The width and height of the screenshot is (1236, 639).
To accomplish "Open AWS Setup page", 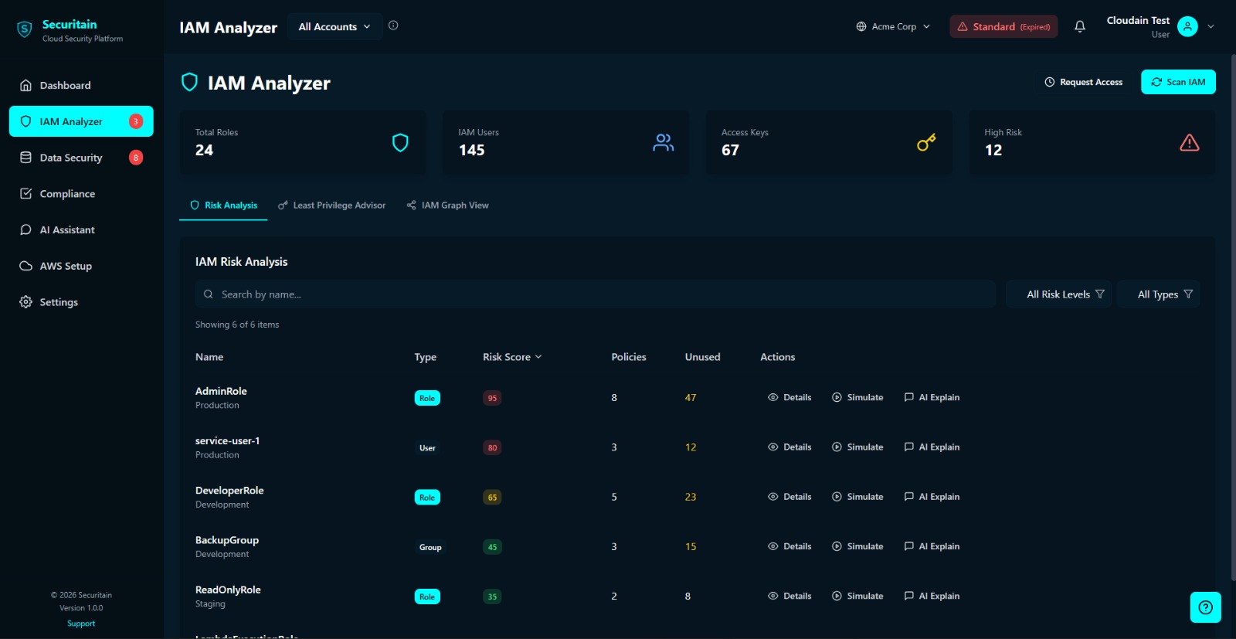I will (81, 266).
